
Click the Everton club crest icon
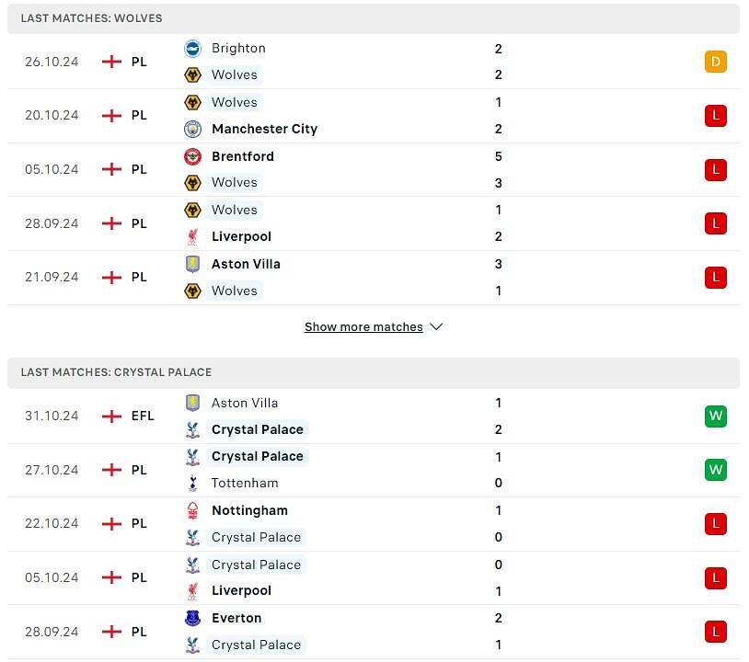coord(192,618)
